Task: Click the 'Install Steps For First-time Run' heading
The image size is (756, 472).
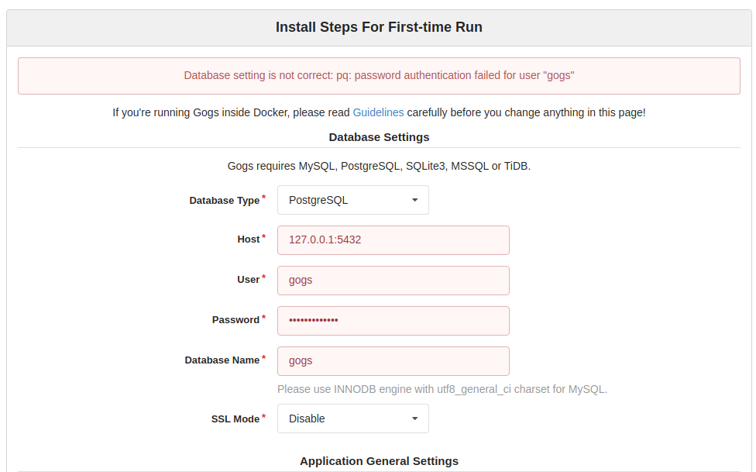Action: pos(379,27)
